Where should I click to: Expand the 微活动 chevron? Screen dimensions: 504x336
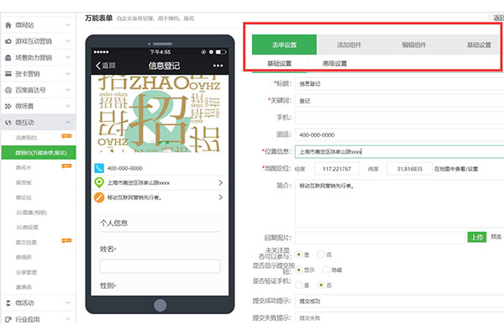pyautogui.click(x=68, y=302)
